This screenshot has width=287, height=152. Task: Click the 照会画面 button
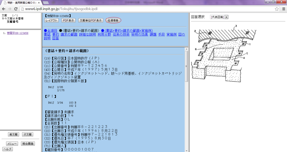[28, 144]
